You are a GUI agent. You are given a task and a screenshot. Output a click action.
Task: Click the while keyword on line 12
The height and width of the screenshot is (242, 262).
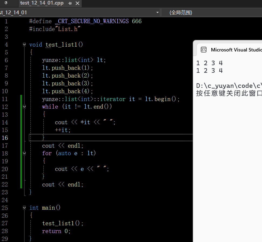(50, 107)
